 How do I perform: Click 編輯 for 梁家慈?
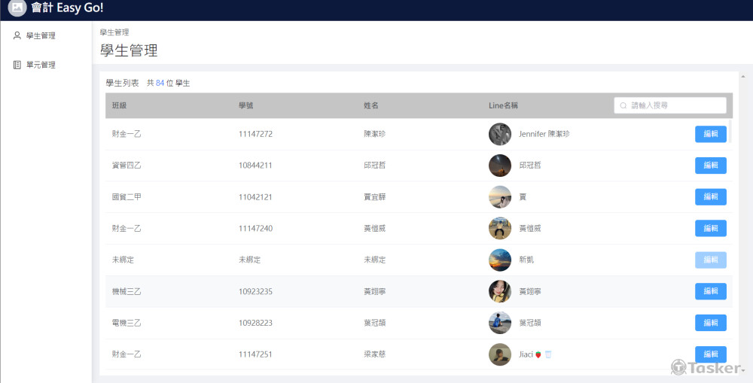pyautogui.click(x=710, y=354)
